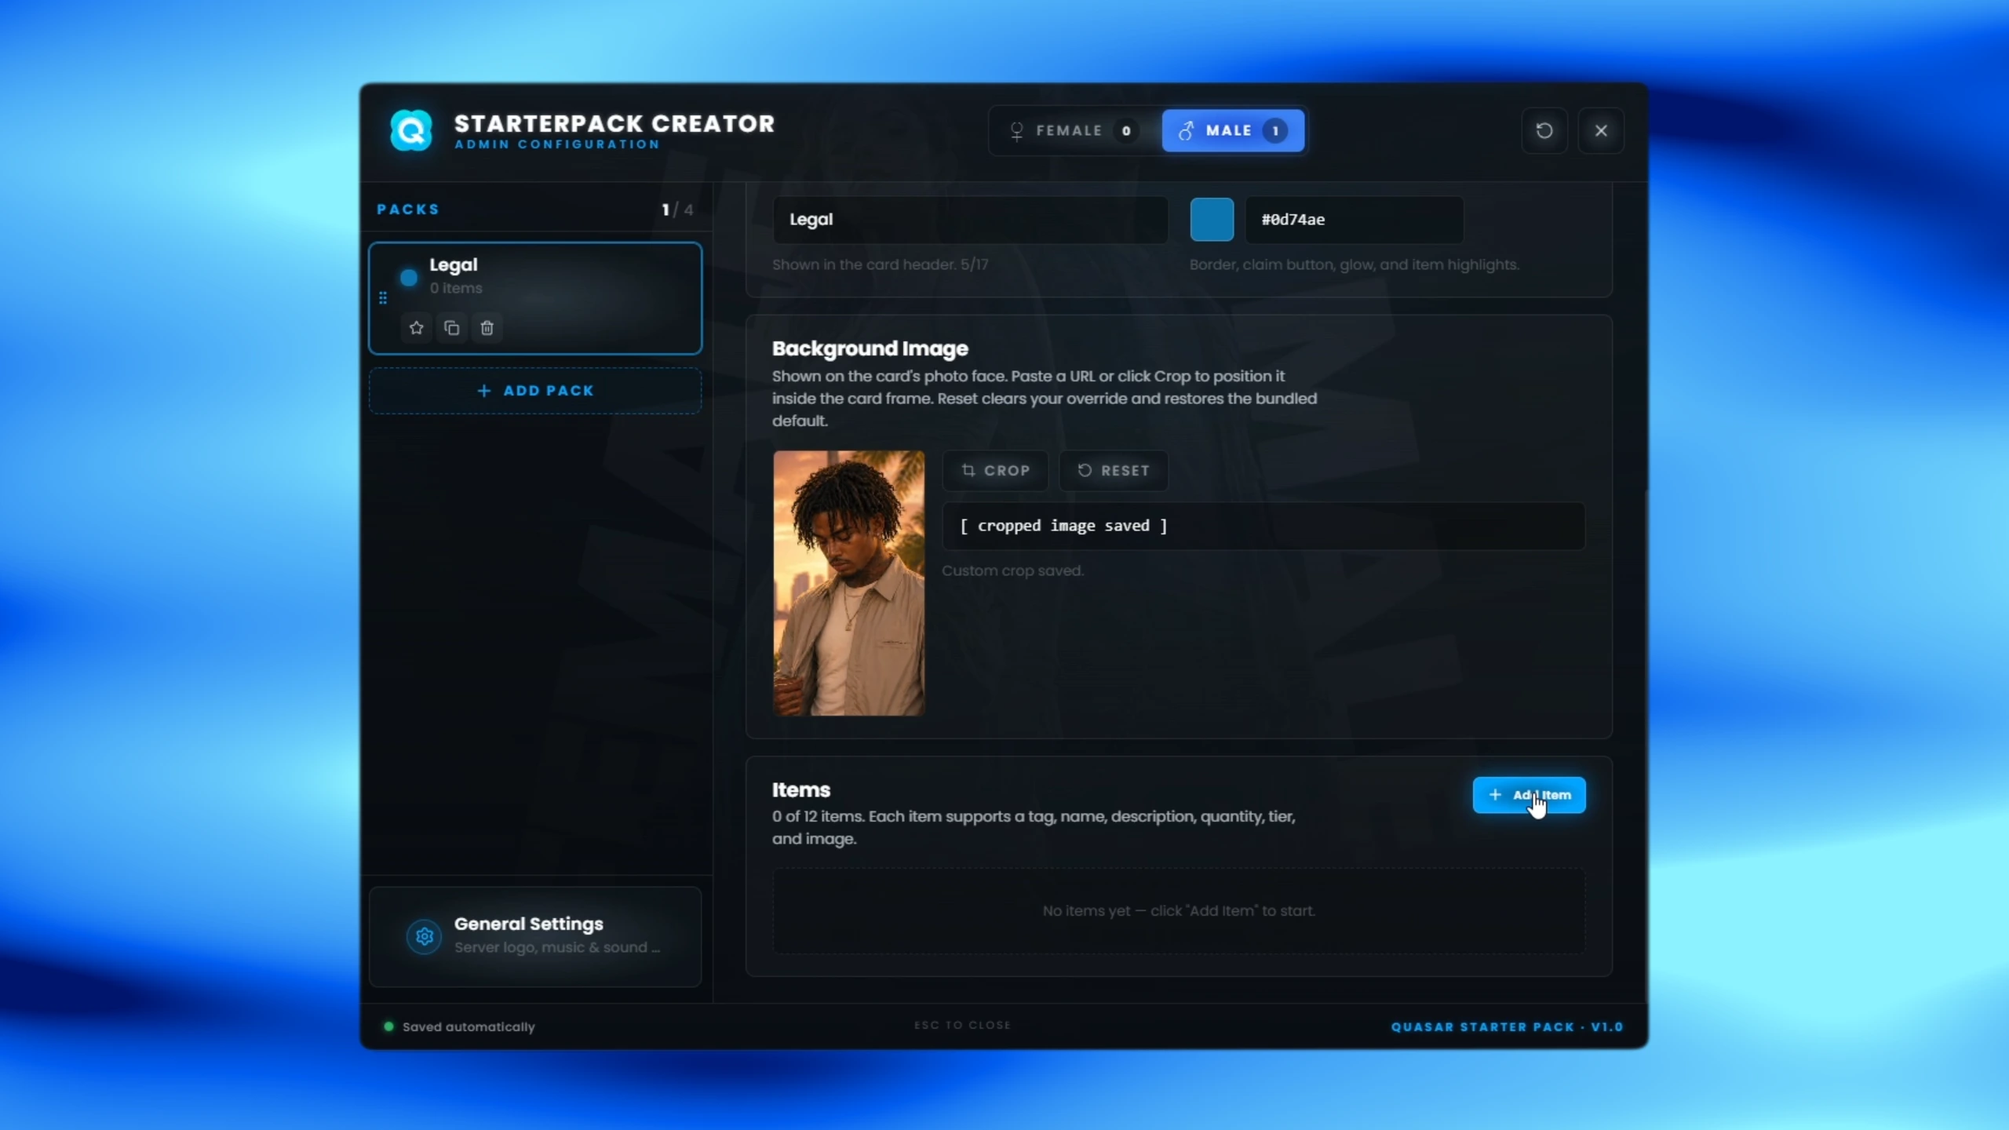Click the 'Custom crop saved.' text

1012,570
